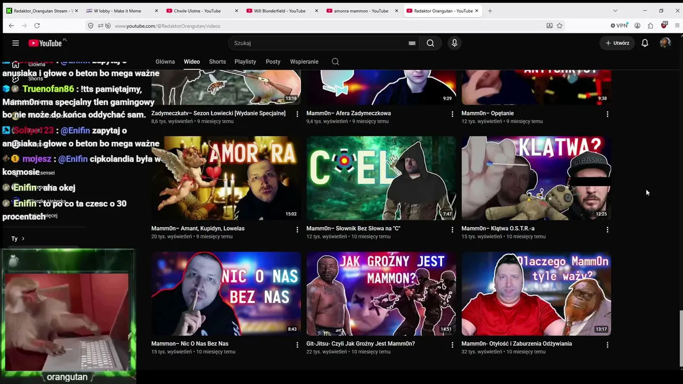Switch to Chwile Ulotne YouTube tab
Image resolution: width=683 pixels, height=384 pixels.
(202, 11)
